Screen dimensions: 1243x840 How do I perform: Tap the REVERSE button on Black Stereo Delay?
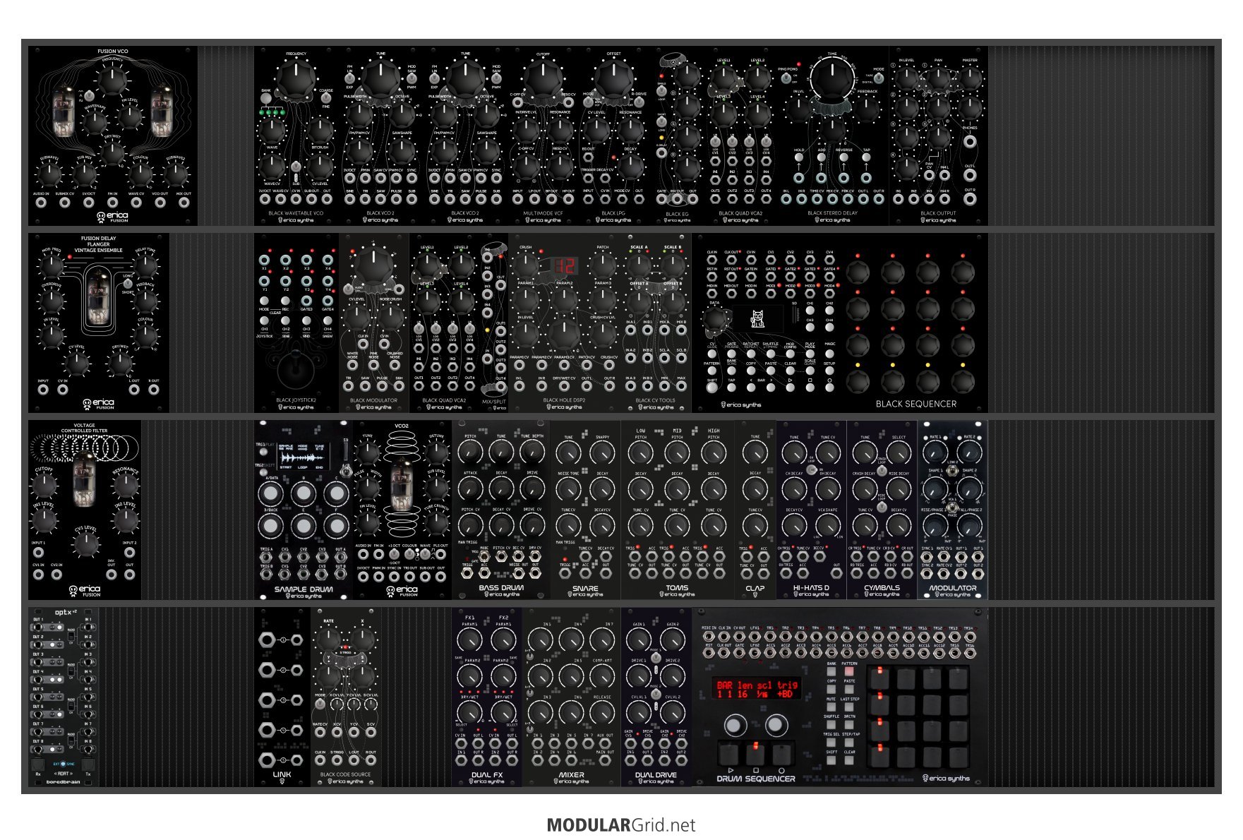point(843,158)
